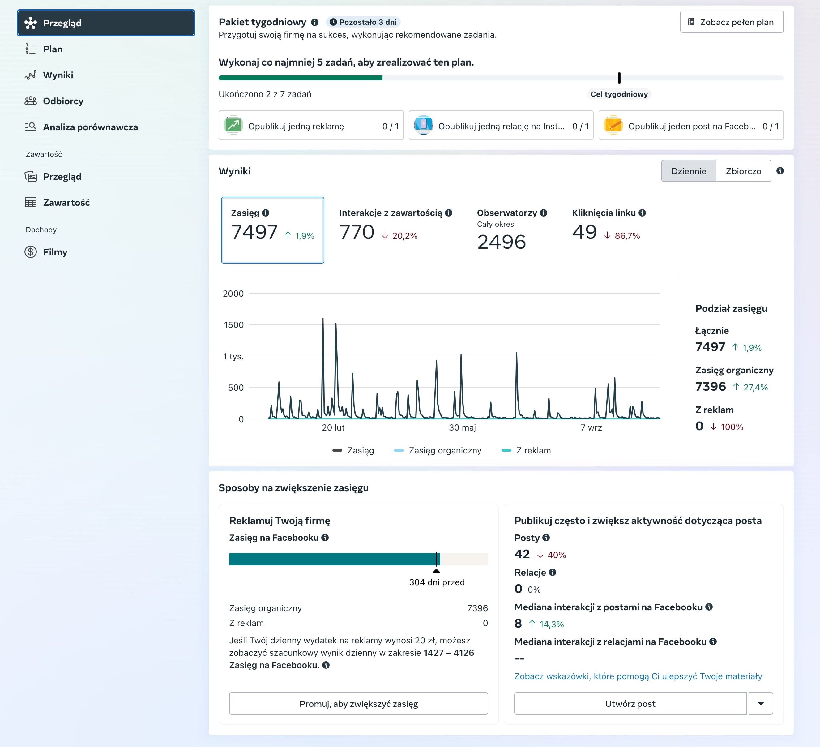The width and height of the screenshot is (820, 747).
Task: Click info icon next to Zasięg na Facebooku
Action: click(325, 538)
